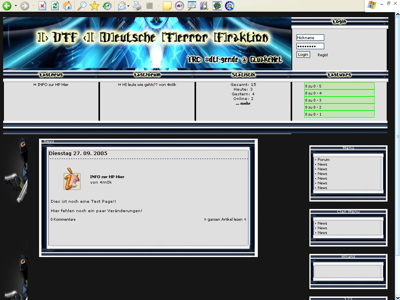Open the Regist link
This screenshot has height=300, width=400.
(x=323, y=55)
